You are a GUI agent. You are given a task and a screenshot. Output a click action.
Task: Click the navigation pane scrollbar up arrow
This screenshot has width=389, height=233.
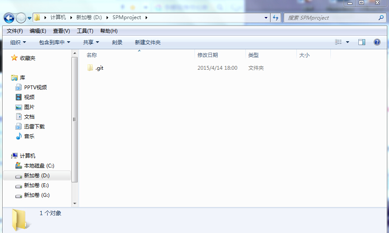pos(75,53)
